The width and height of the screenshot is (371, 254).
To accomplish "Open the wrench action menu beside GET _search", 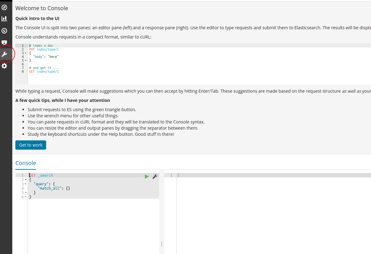I will click(x=155, y=176).
